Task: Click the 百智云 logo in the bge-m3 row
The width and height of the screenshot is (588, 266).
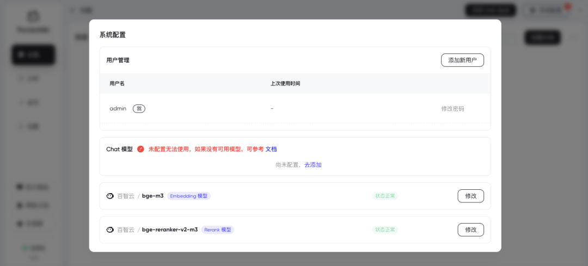Action: pyautogui.click(x=110, y=196)
